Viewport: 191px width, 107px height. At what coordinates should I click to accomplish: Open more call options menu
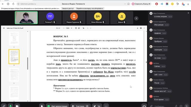[x=106, y=106]
